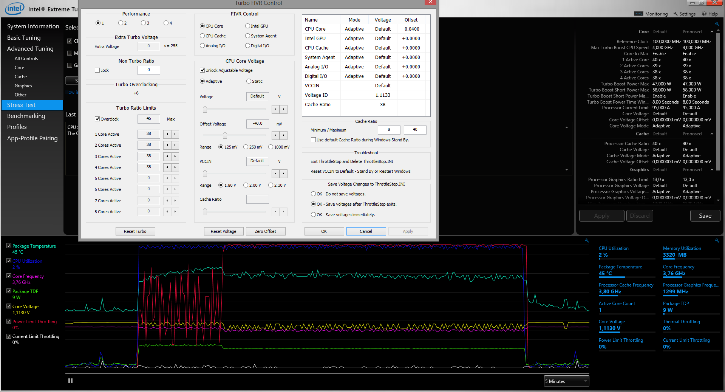Cancel the Turbo FIVR Control dialog
This screenshot has height=392, width=725.
pos(366,231)
